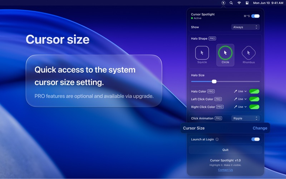Click the Cursor Size label
The height and width of the screenshot is (179, 286).
[x=194, y=128]
